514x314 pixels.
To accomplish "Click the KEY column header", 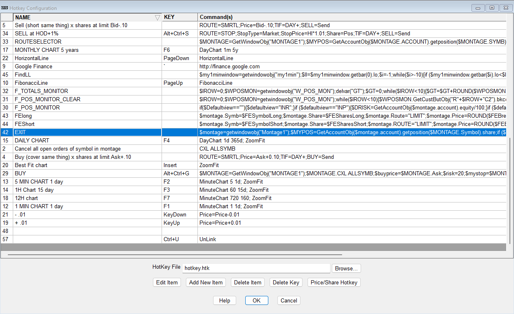I will point(180,17).
